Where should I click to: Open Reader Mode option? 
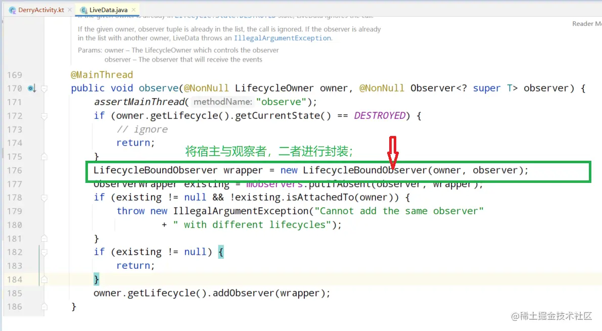(587, 24)
